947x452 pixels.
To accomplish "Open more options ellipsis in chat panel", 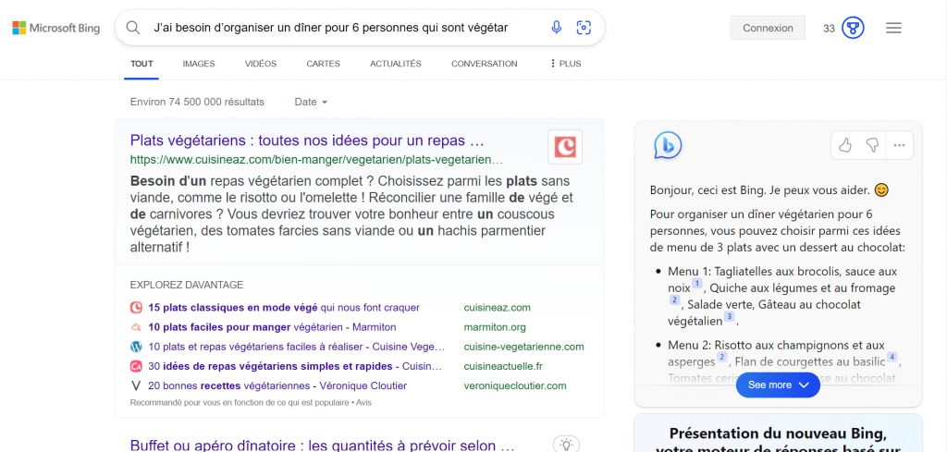I will pyautogui.click(x=899, y=145).
